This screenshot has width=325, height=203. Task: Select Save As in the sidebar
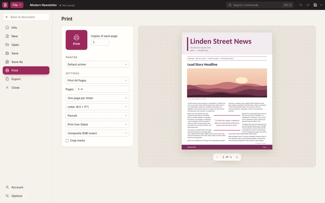[26, 62]
